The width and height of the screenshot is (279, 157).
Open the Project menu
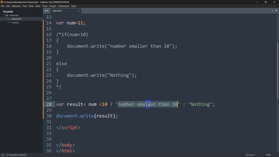tap(53, 6)
